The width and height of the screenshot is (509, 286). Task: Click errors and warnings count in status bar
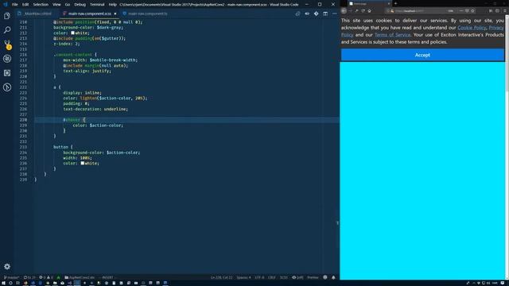[46, 277]
